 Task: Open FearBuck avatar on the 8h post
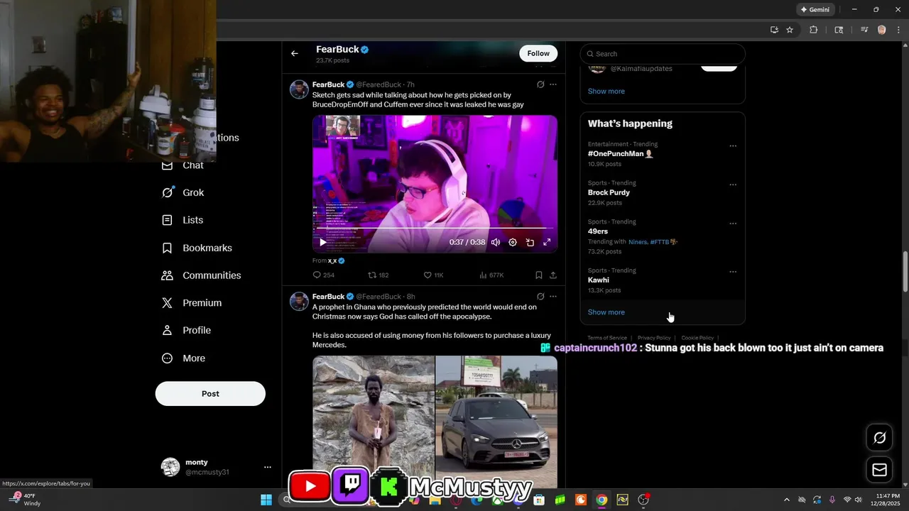[x=299, y=301]
